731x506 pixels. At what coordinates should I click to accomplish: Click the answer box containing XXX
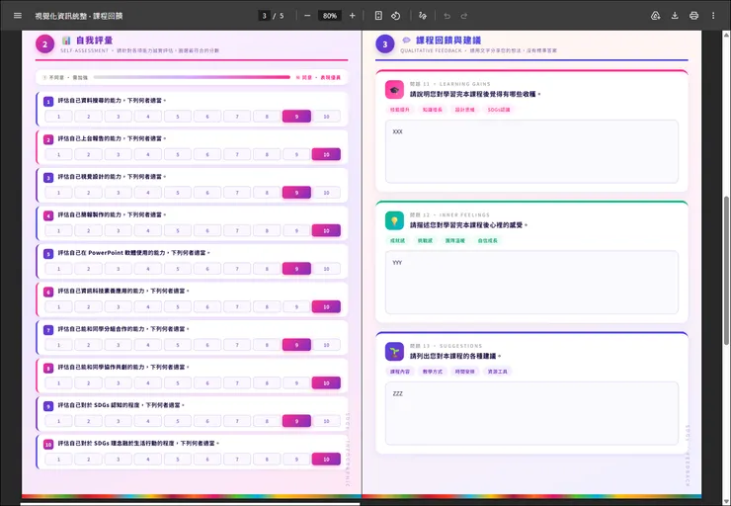[531, 151]
